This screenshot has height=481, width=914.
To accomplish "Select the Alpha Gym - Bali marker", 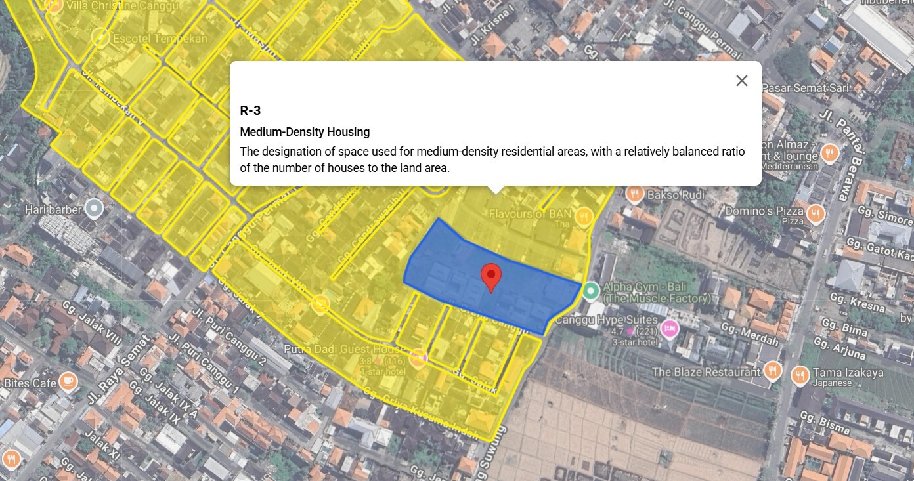I will 591,291.
